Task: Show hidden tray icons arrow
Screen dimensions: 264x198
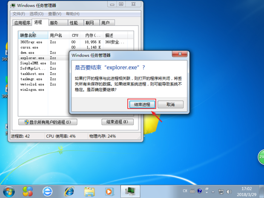Action: [x=213, y=192]
